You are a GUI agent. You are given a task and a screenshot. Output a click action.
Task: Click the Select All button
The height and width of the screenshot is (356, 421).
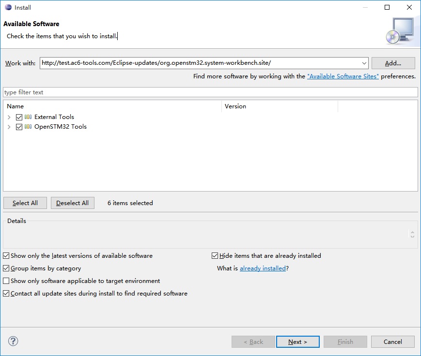click(25, 203)
